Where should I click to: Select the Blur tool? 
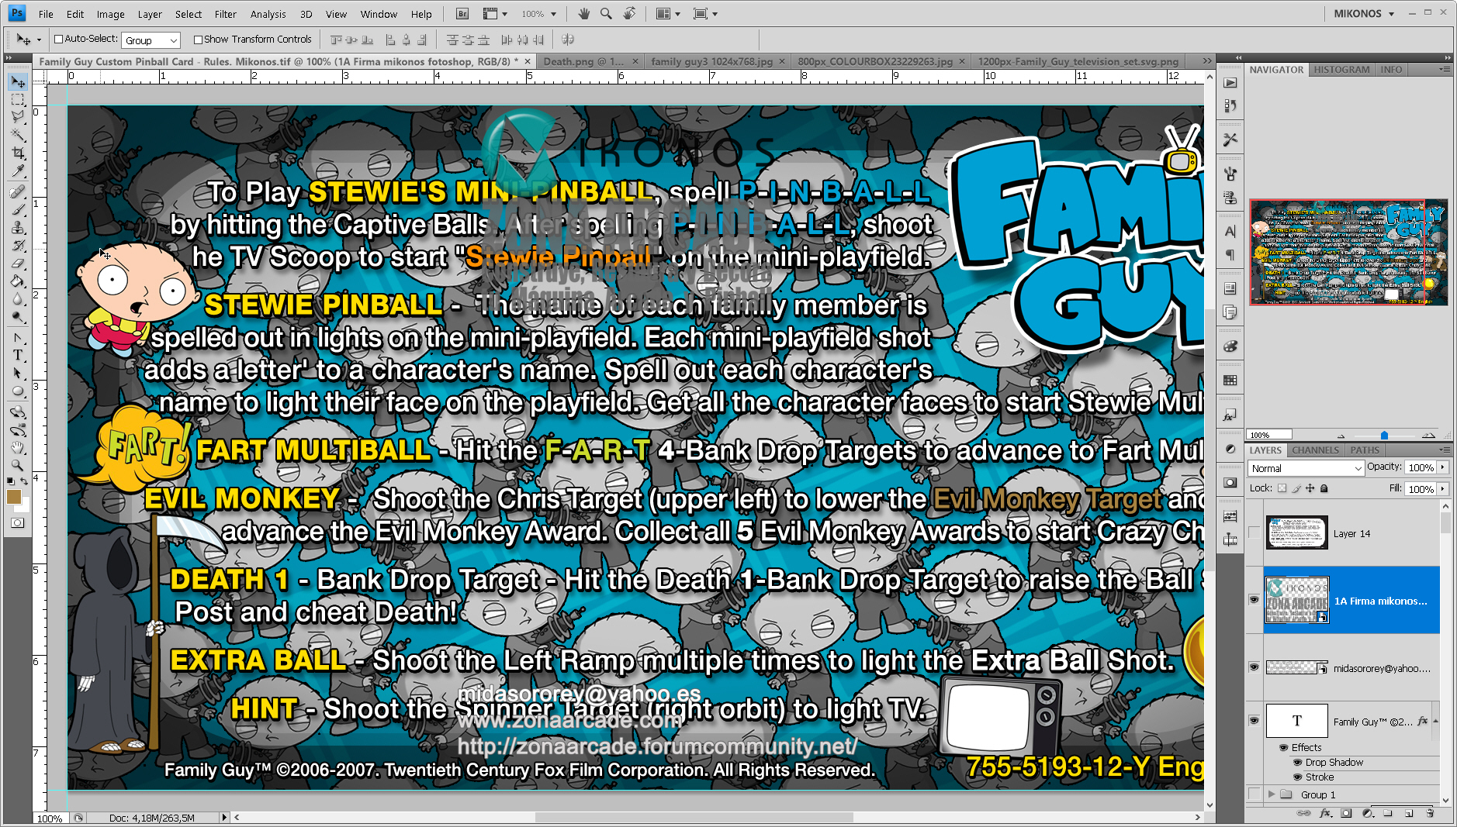point(18,298)
